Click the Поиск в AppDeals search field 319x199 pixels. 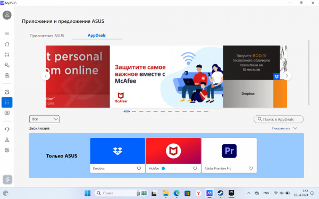tap(279, 119)
